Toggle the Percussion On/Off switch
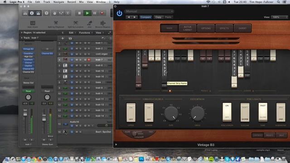The width and height of the screenshot is (290, 163). (227, 112)
